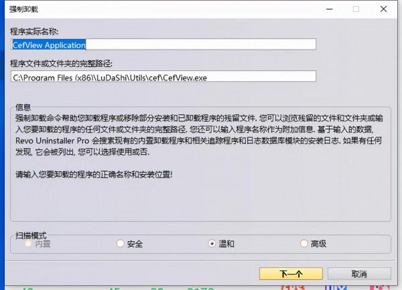The height and width of the screenshot is (290, 402).
Task: Click the 强制卸载 window title text
Action: (24, 9)
